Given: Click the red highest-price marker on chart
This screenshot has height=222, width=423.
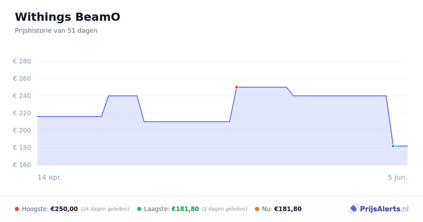Looking at the screenshot, I should 237,87.
